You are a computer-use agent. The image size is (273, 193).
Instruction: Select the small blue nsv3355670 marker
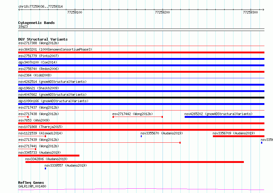pos(141,136)
